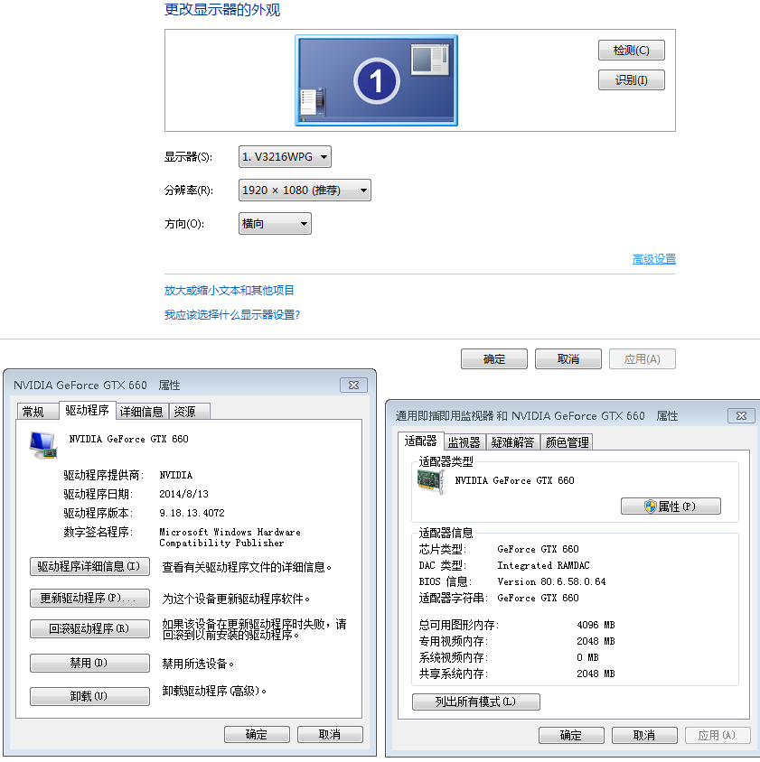Click driver version 9.18.13.4072 text
Image resolution: width=760 pixels, height=762 pixels.
192,513
